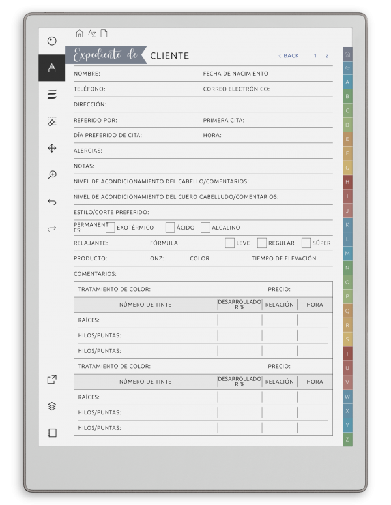391x505 pixels.
Task: Jump to letter G tab
Action: (x=347, y=168)
